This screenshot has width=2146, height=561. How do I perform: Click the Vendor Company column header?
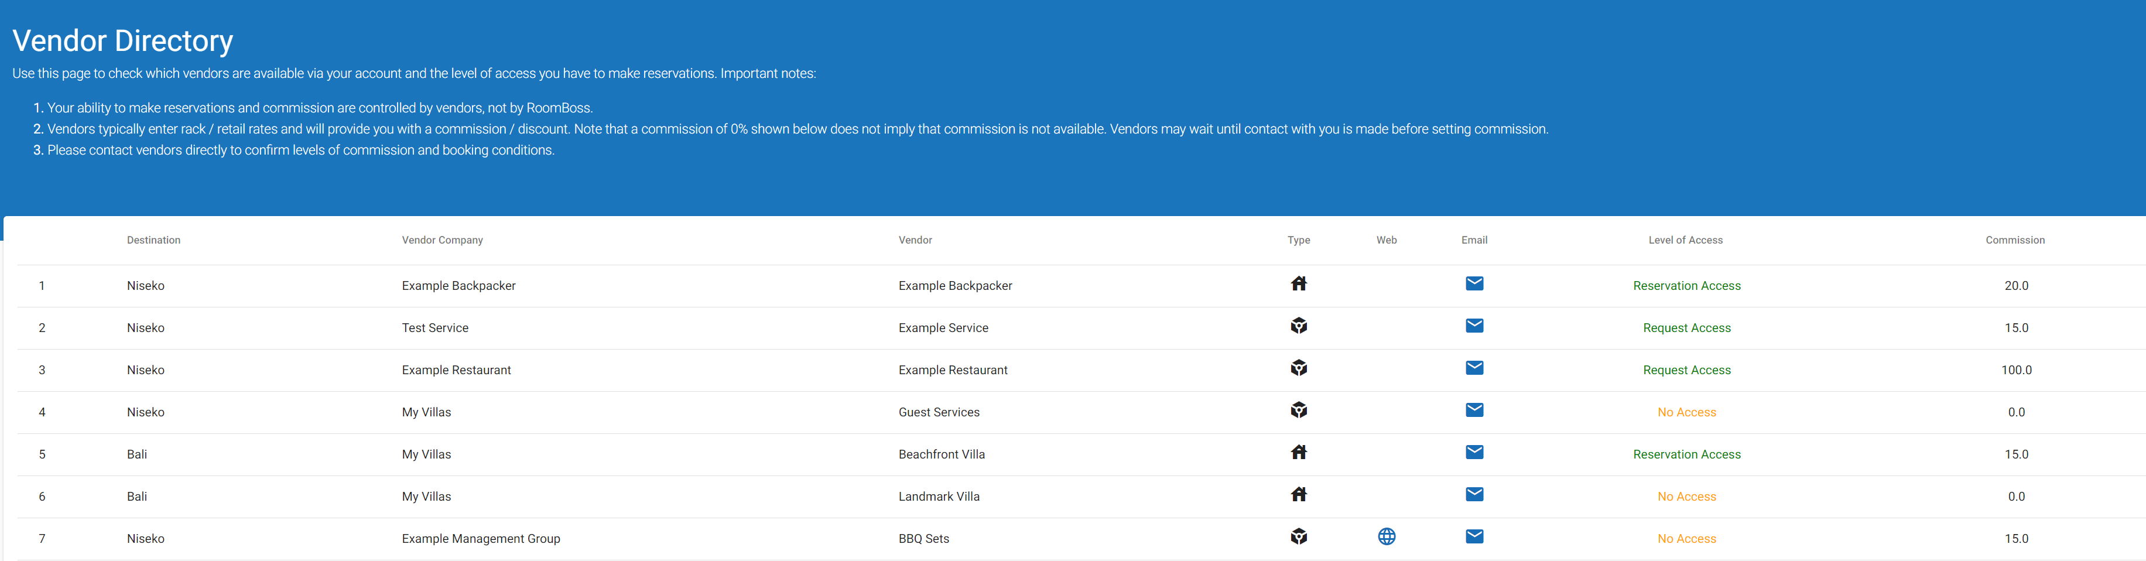click(x=441, y=240)
